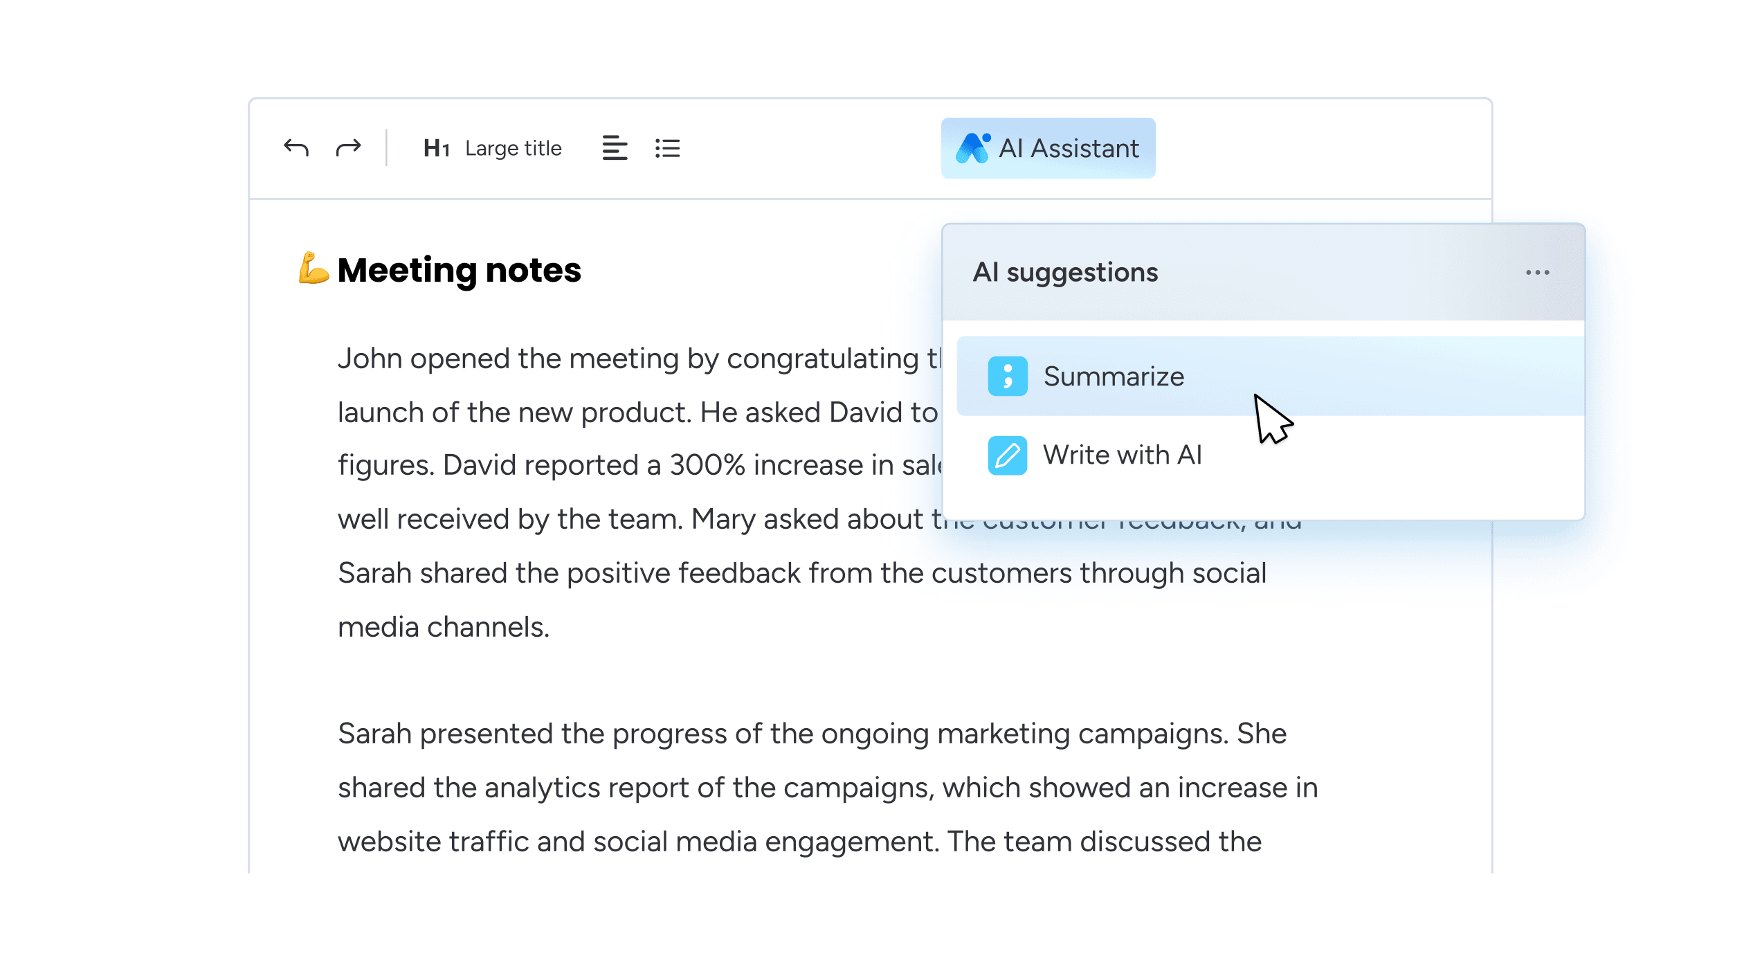
Task: Apply the H1 heading style
Action: click(x=437, y=147)
